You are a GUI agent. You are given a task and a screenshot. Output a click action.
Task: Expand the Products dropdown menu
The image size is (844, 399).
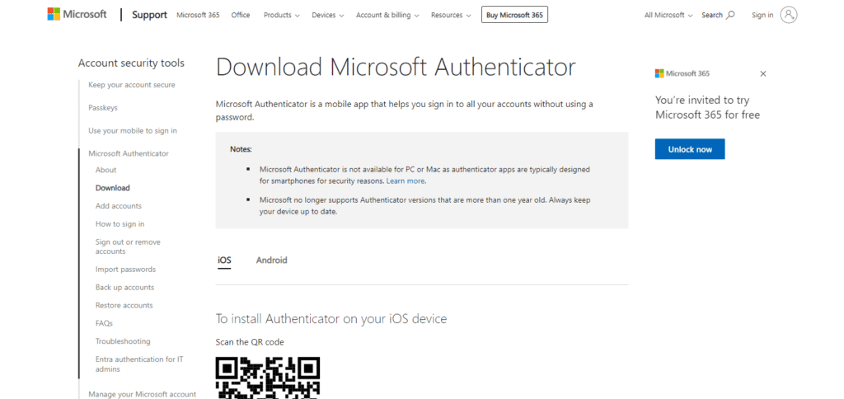pos(282,15)
